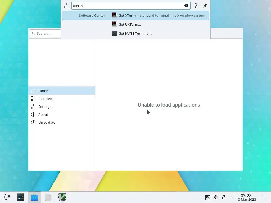271x203 pixels.
Task: Select Get MATE Terminal... result
Action: [x=135, y=33]
